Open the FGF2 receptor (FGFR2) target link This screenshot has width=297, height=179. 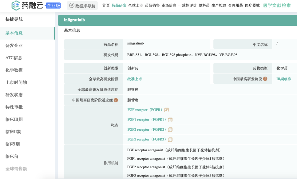click(147, 130)
